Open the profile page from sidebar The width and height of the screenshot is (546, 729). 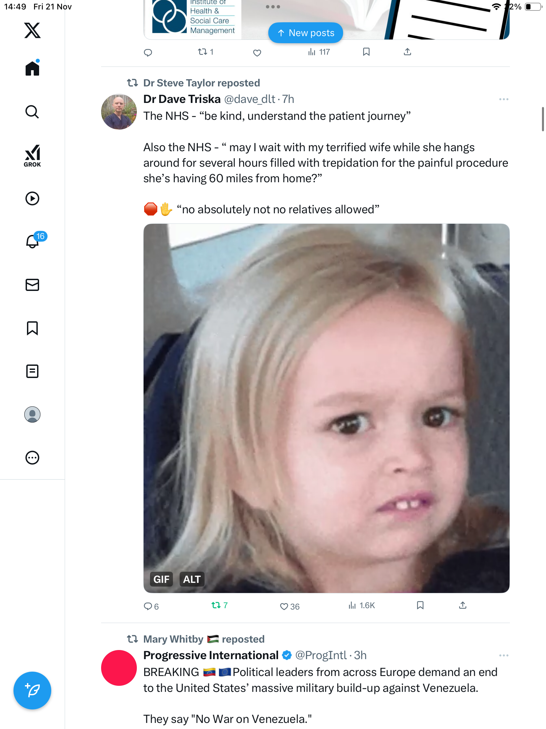click(32, 414)
